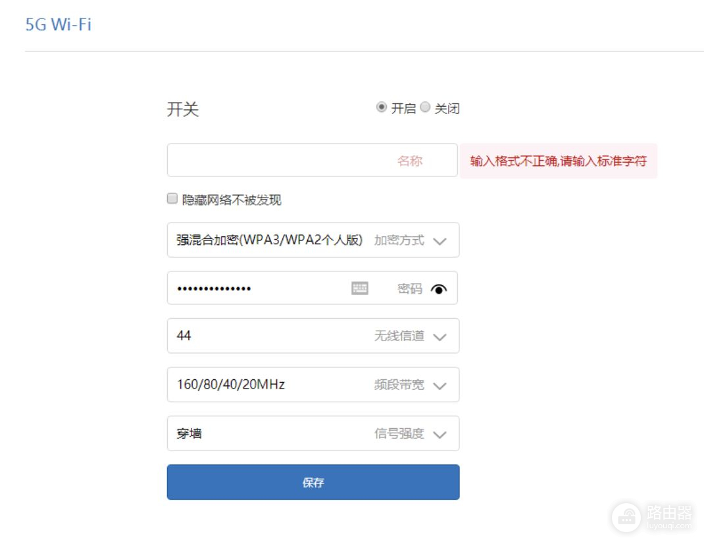Click the chevron arrow beside 无线信道
Image resolution: width=704 pixels, height=544 pixels.
440,337
